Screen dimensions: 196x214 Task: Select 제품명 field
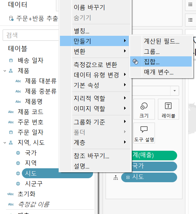[x=34, y=102]
